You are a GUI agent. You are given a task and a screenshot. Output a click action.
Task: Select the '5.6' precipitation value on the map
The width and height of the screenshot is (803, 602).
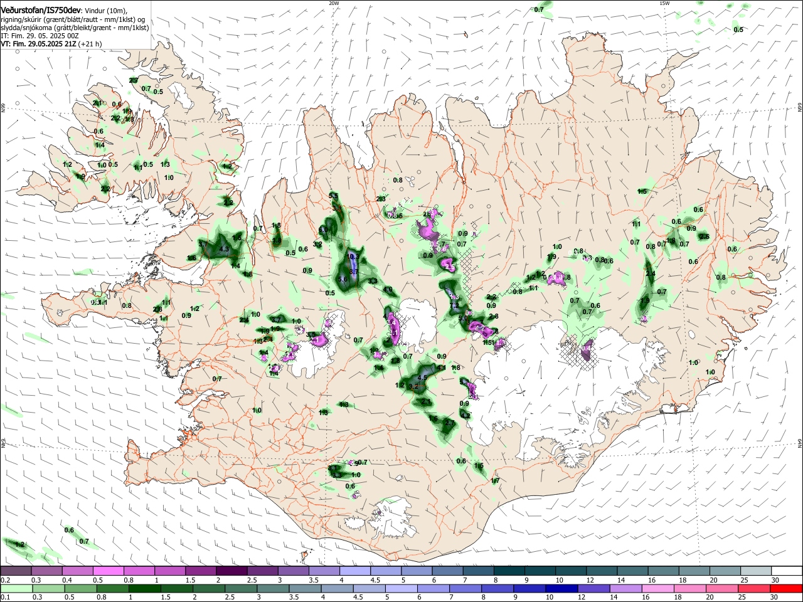[343, 279]
